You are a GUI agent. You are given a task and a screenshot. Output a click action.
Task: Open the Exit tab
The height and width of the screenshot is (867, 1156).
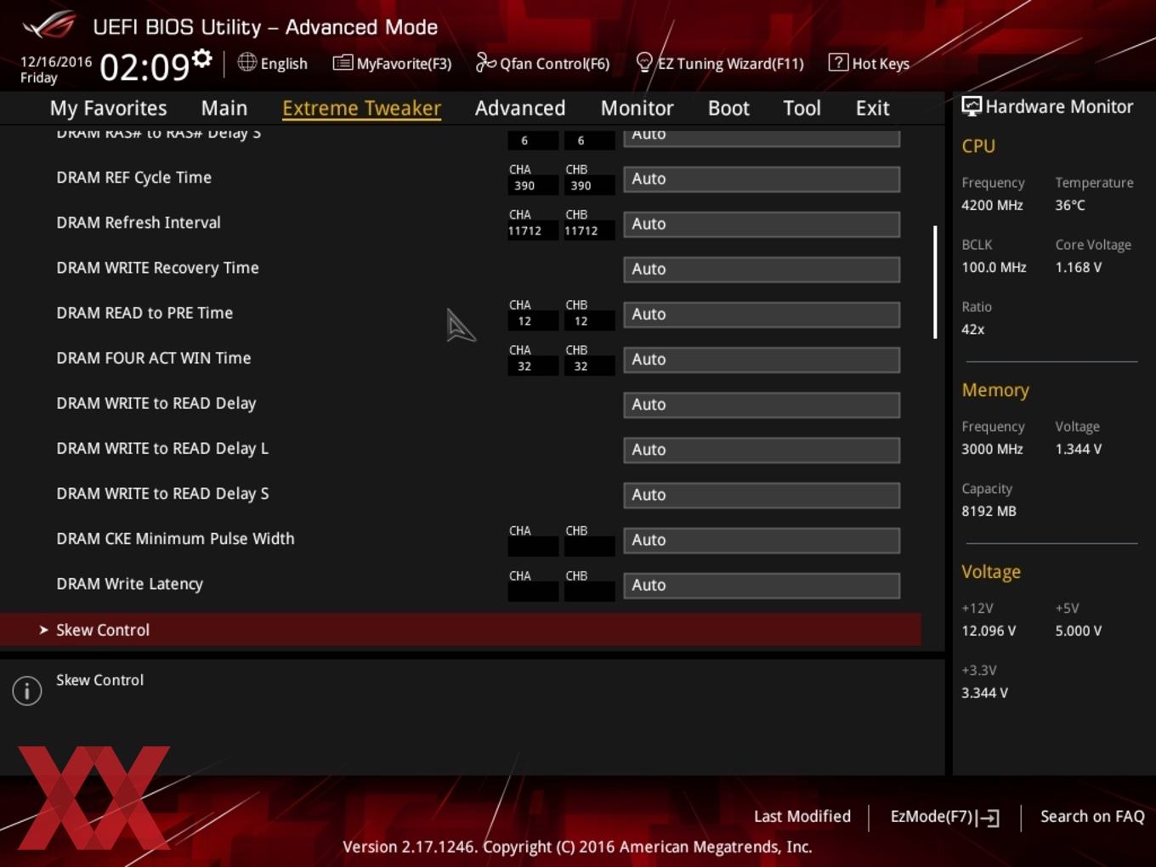[872, 108]
